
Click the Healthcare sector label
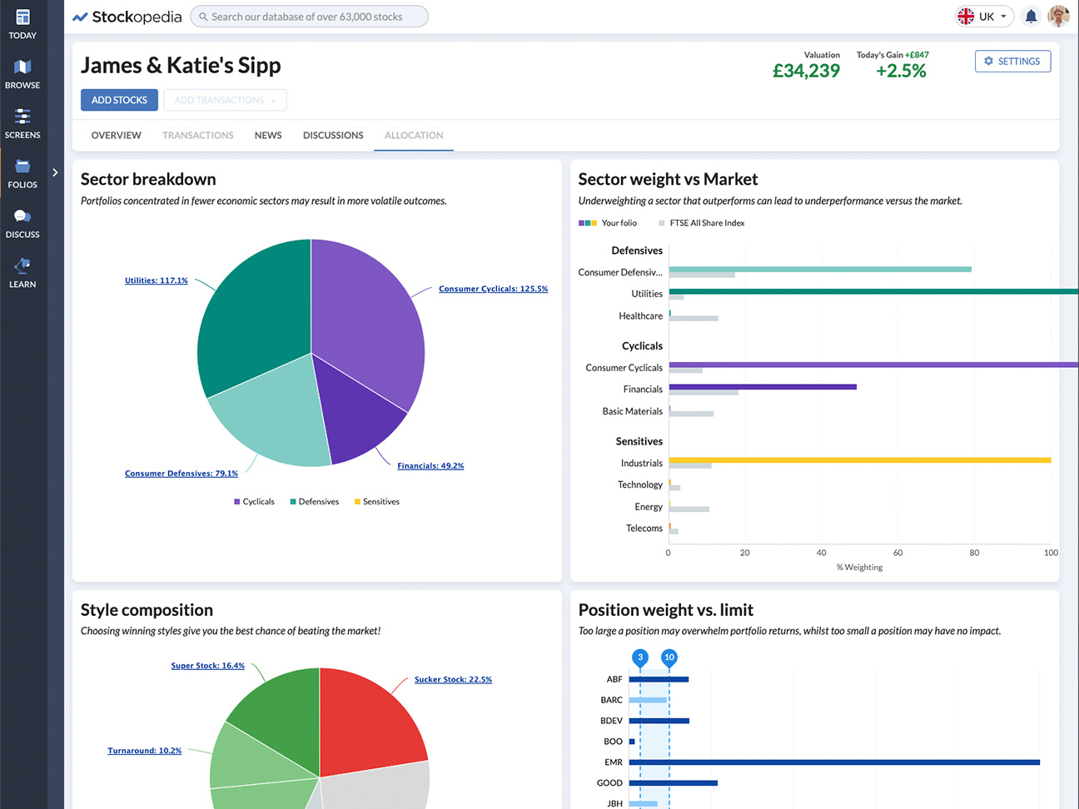(640, 315)
